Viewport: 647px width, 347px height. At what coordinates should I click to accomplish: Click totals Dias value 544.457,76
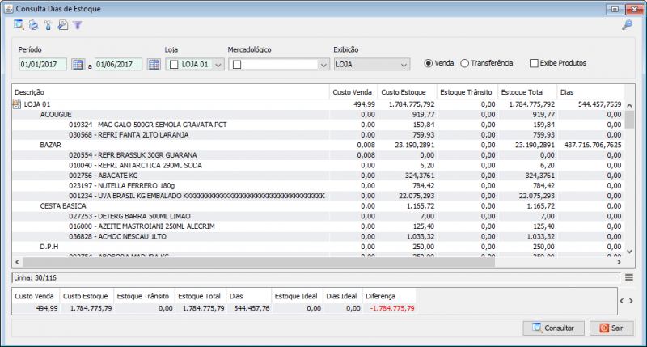pyautogui.click(x=252, y=309)
